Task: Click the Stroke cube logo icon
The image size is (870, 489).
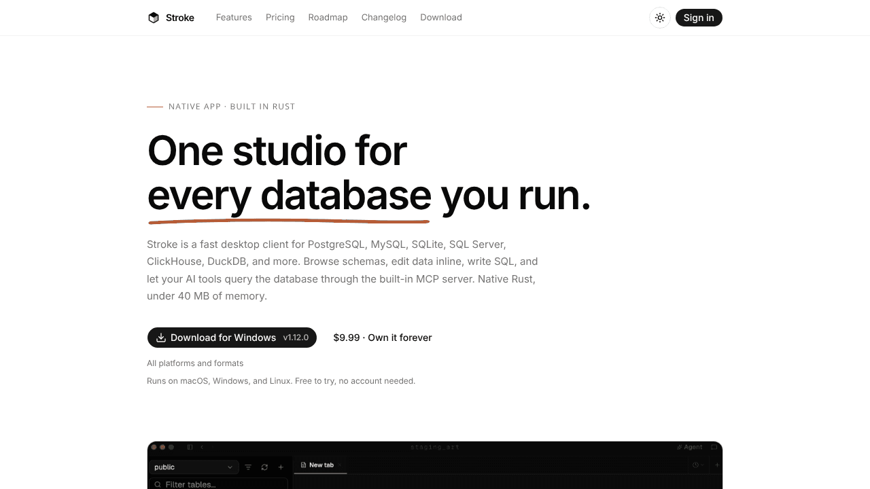Action: coord(154,18)
